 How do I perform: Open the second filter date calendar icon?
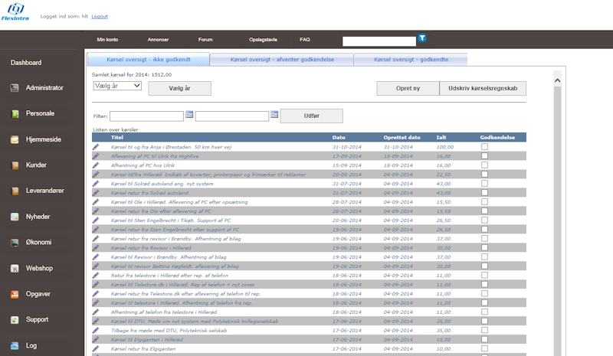(274, 115)
